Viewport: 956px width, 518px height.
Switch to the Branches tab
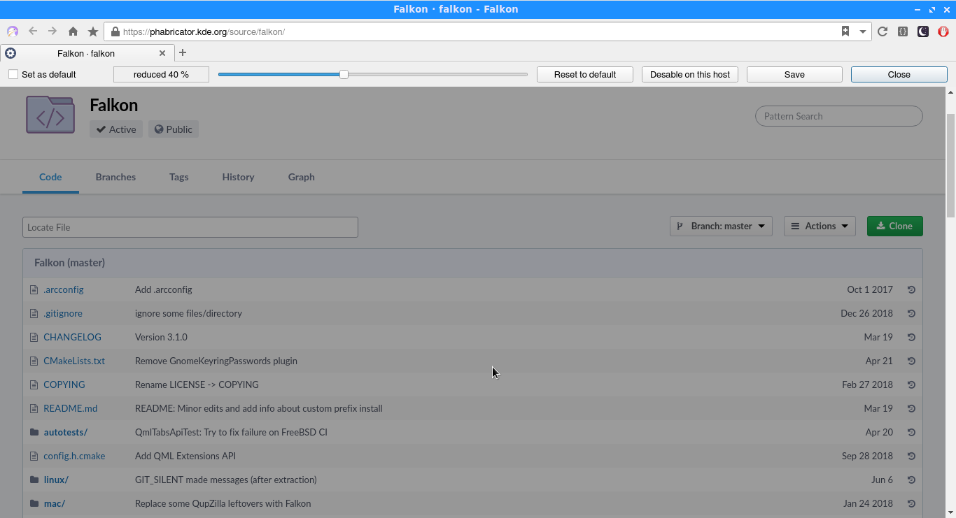[x=115, y=177]
